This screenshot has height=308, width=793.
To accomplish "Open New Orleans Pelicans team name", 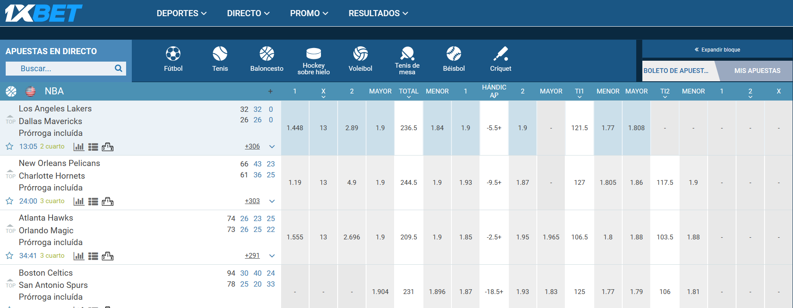I will (59, 163).
